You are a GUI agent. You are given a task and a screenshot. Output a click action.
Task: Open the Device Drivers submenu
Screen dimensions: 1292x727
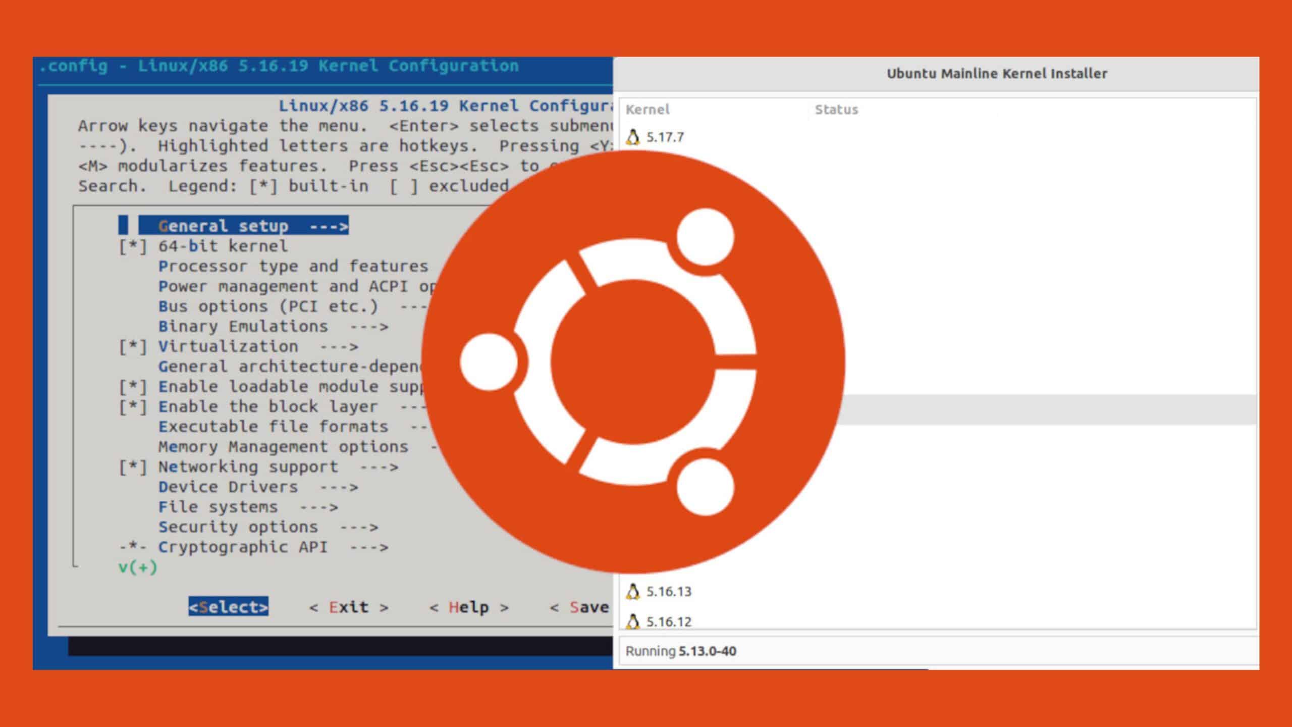(x=258, y=487)
